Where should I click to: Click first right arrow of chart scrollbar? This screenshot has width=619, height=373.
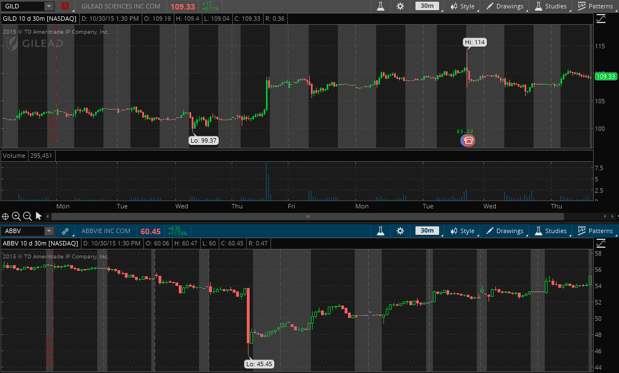click(604, 216)
